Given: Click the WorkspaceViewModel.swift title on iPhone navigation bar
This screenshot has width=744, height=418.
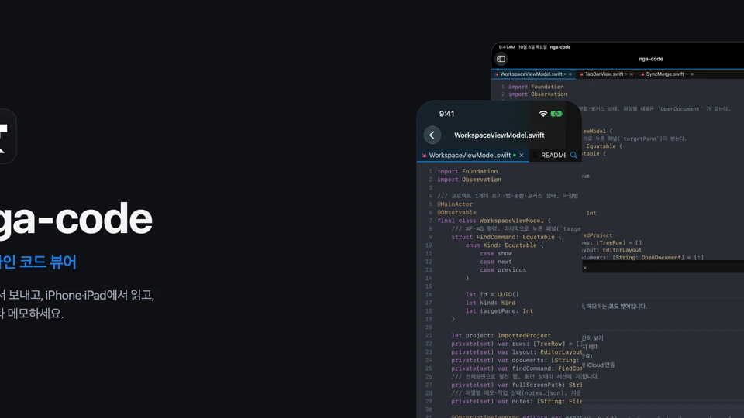Looking at the screenshot, I should (x=499, y=135).
